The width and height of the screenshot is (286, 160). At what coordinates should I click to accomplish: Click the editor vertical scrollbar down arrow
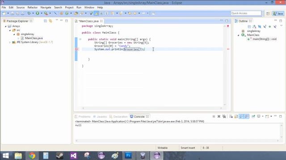click(224, 105)
